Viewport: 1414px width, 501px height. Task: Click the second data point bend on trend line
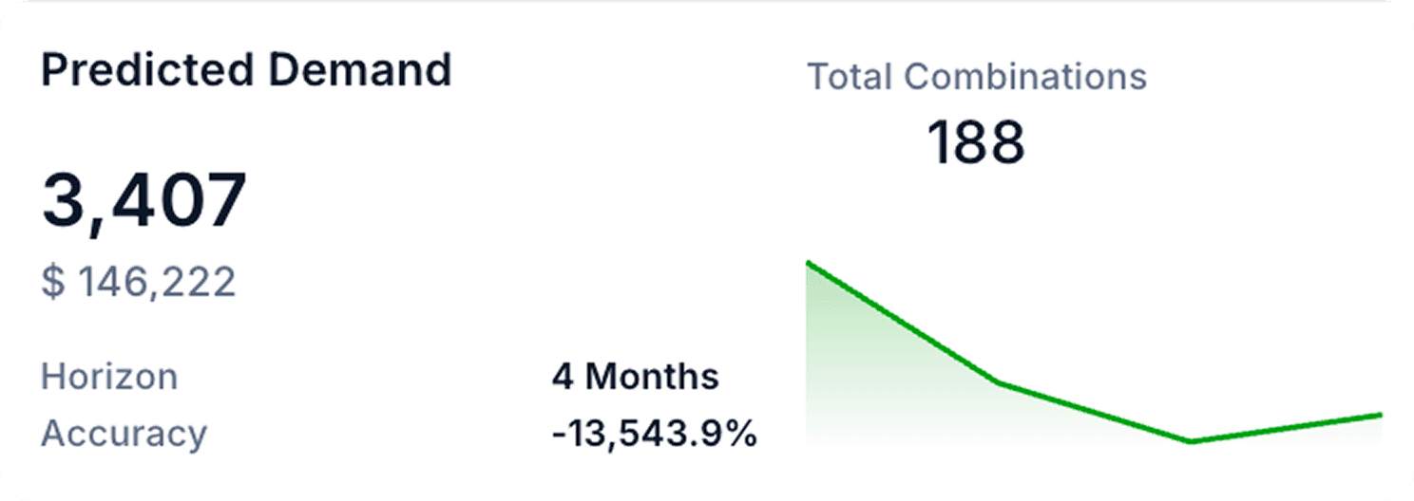pyautogui.click(x=999, y=382)
